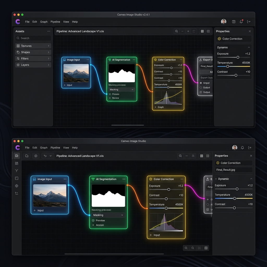267x267 pixels.
Task: Click the dotted grid icon in bottom canvas controls
Action: coord(199,248)
